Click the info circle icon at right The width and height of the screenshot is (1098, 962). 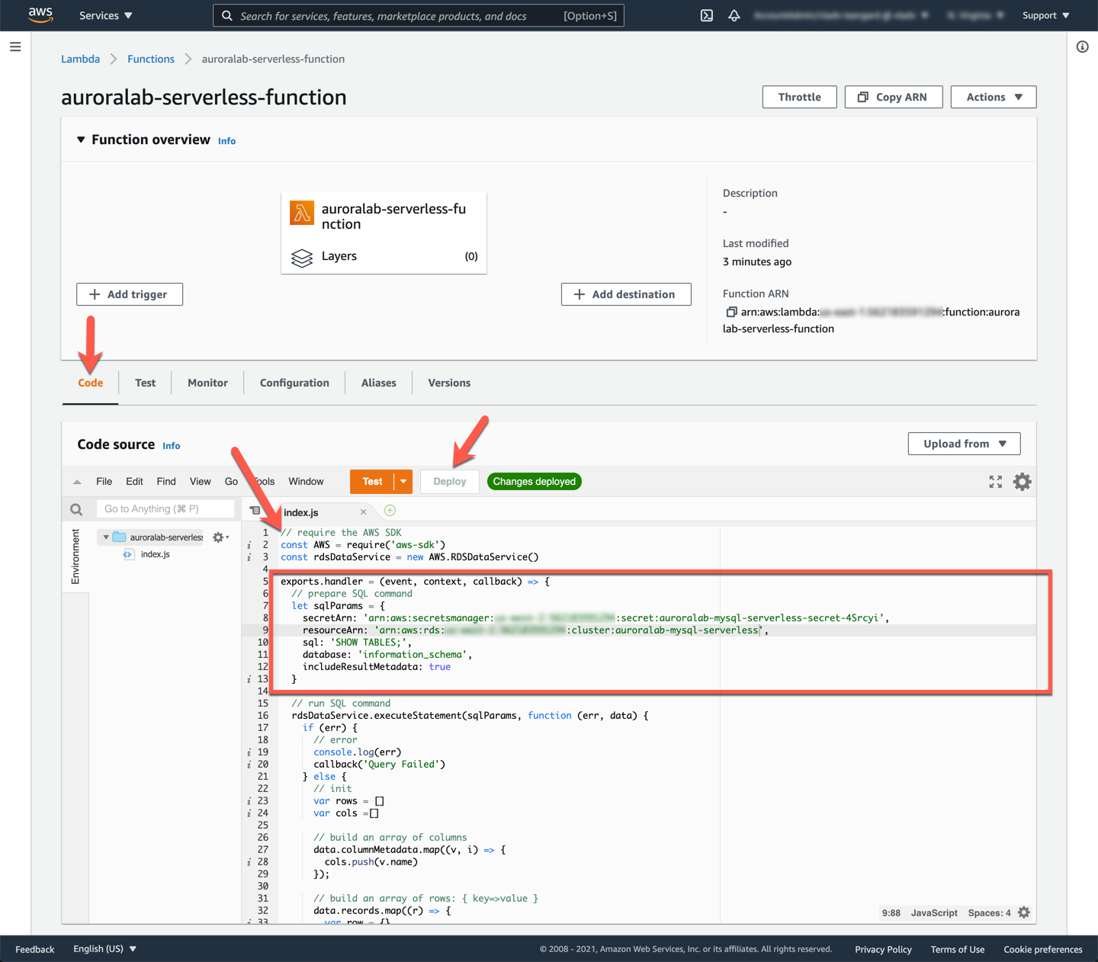[1082, 47]
